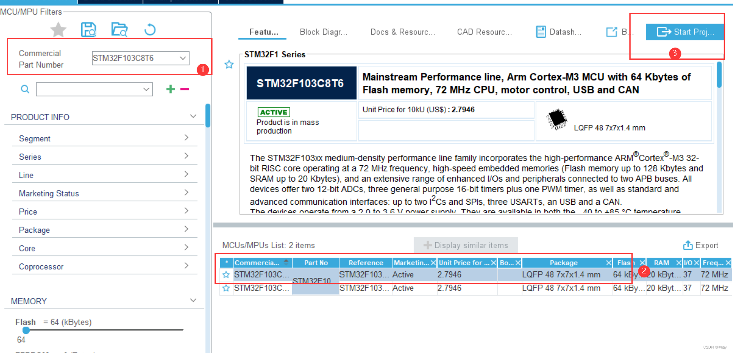Click the Flash slider handle at 64
Image resolution: width=733 pixels, height=353 pixels.
[x=26, y=330]
